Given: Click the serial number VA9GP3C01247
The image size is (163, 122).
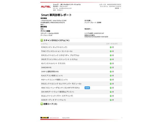Looking at the screenshot, I should pos(99,33).
